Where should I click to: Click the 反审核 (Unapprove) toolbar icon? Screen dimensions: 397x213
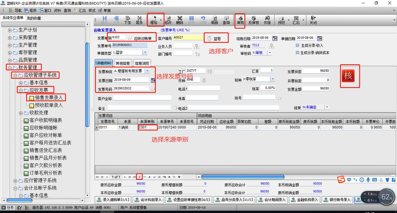point(254,20)
